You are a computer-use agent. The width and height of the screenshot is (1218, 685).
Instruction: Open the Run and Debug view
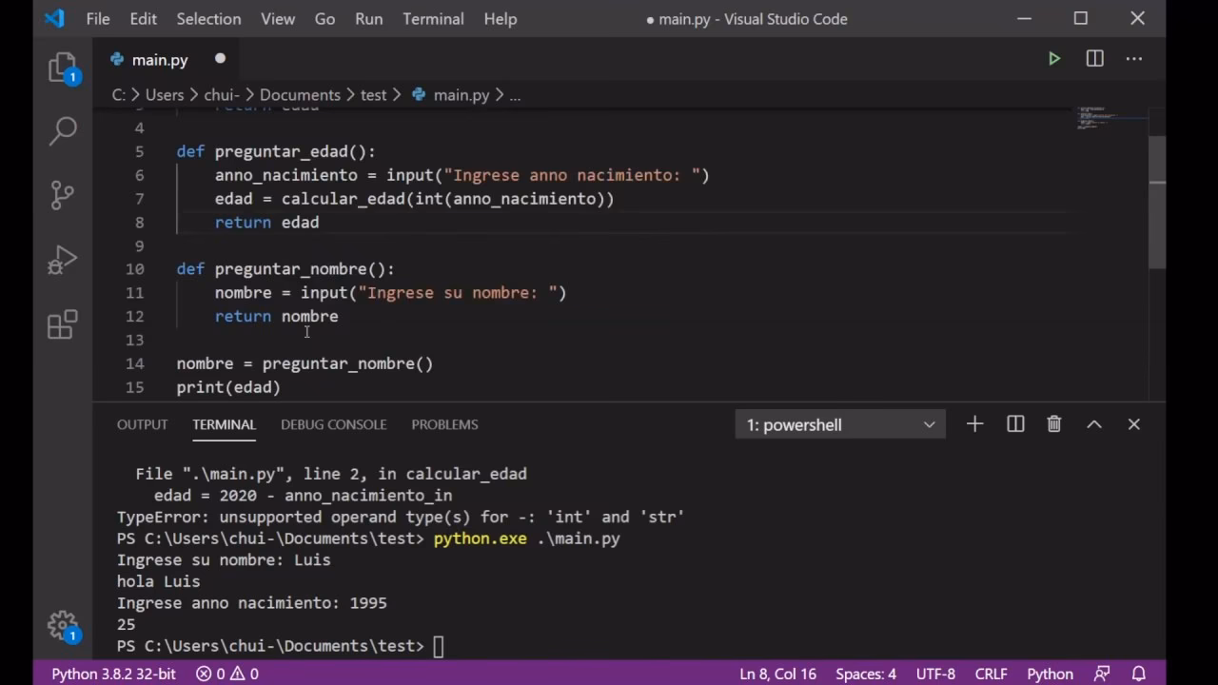[63, 260]
